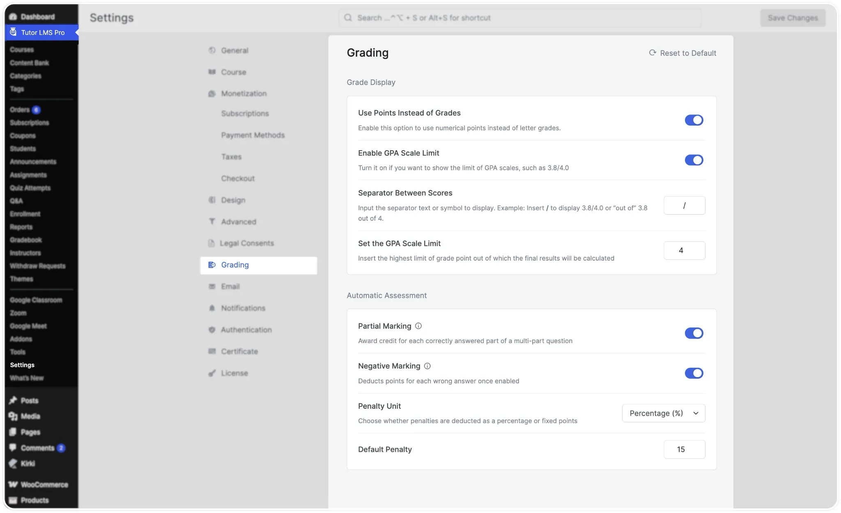Click the Email envelope icon
841x513 pixels.
point(212,286)
